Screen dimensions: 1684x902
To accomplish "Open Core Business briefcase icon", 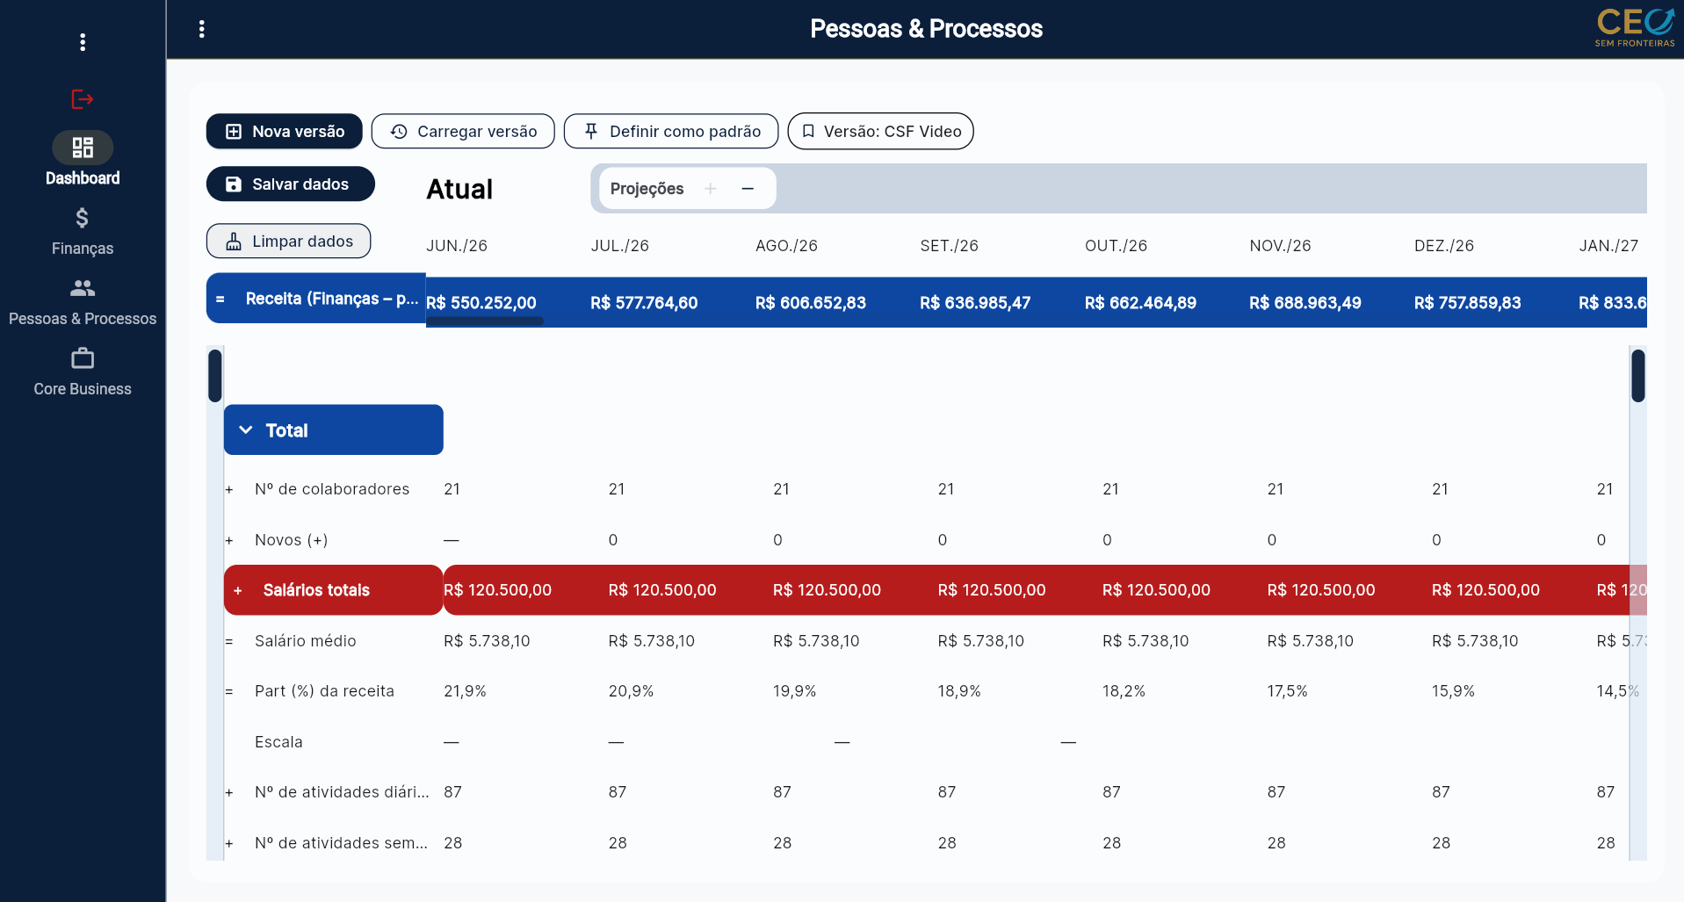I will [x=83, y=358].
